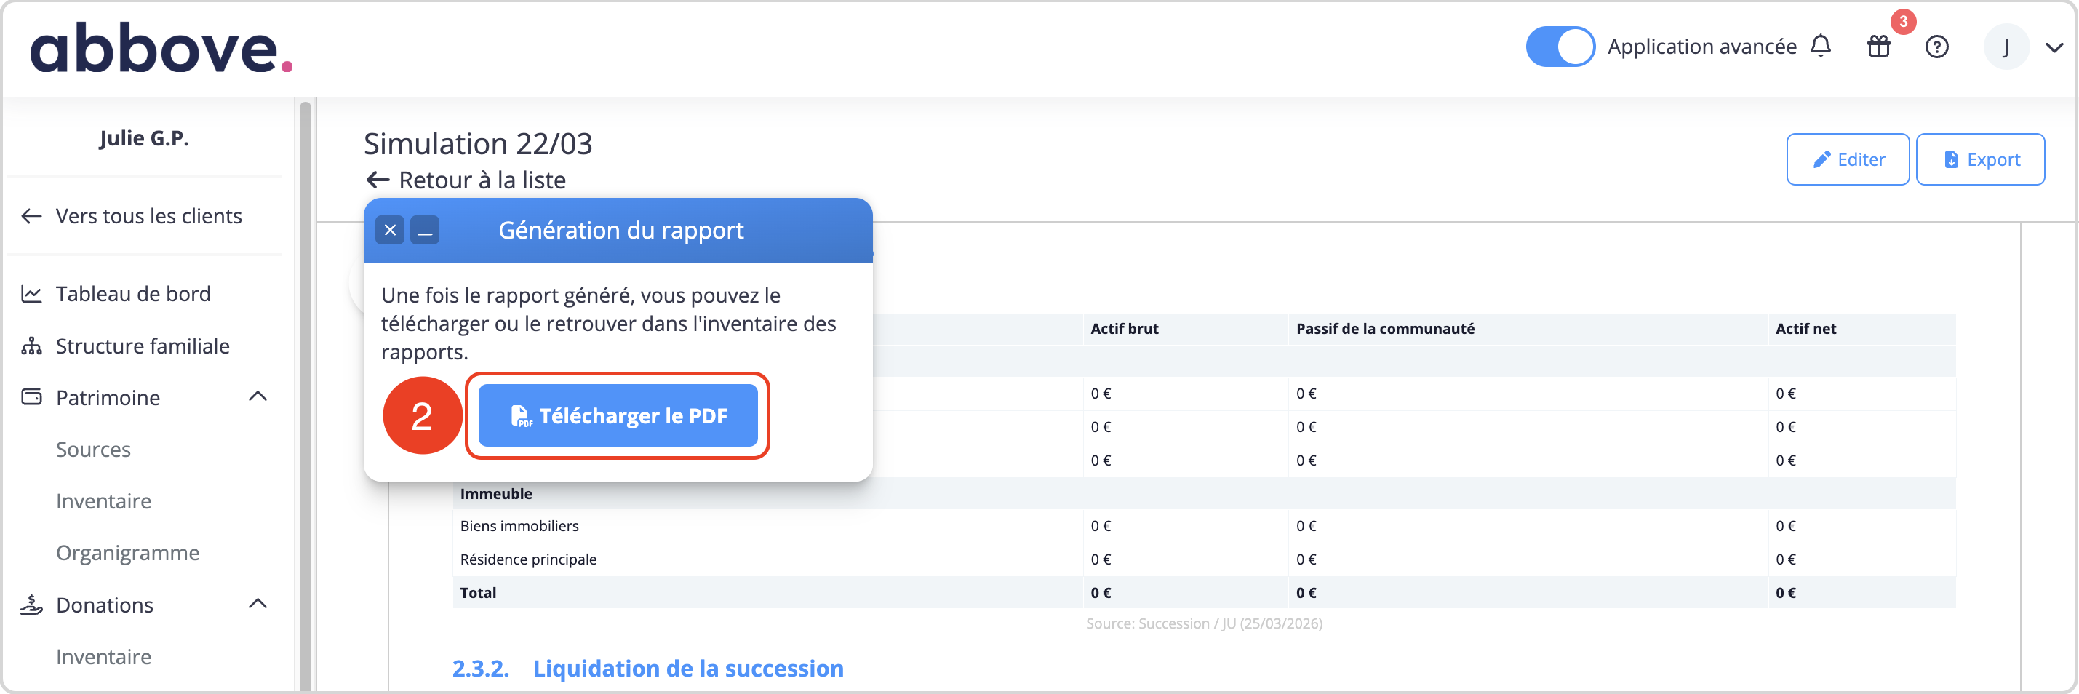Image resolution: width=2079 pixels, height=694 pixels.
Task: Select Organigramme in the sidebar
Action: click(x=127, y=553)
